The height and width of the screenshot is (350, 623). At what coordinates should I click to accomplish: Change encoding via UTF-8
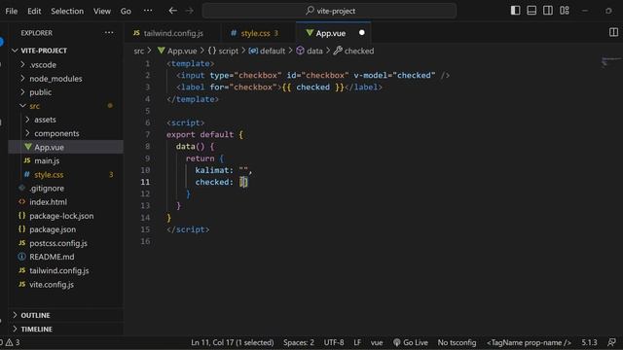(x=334, y=342)
